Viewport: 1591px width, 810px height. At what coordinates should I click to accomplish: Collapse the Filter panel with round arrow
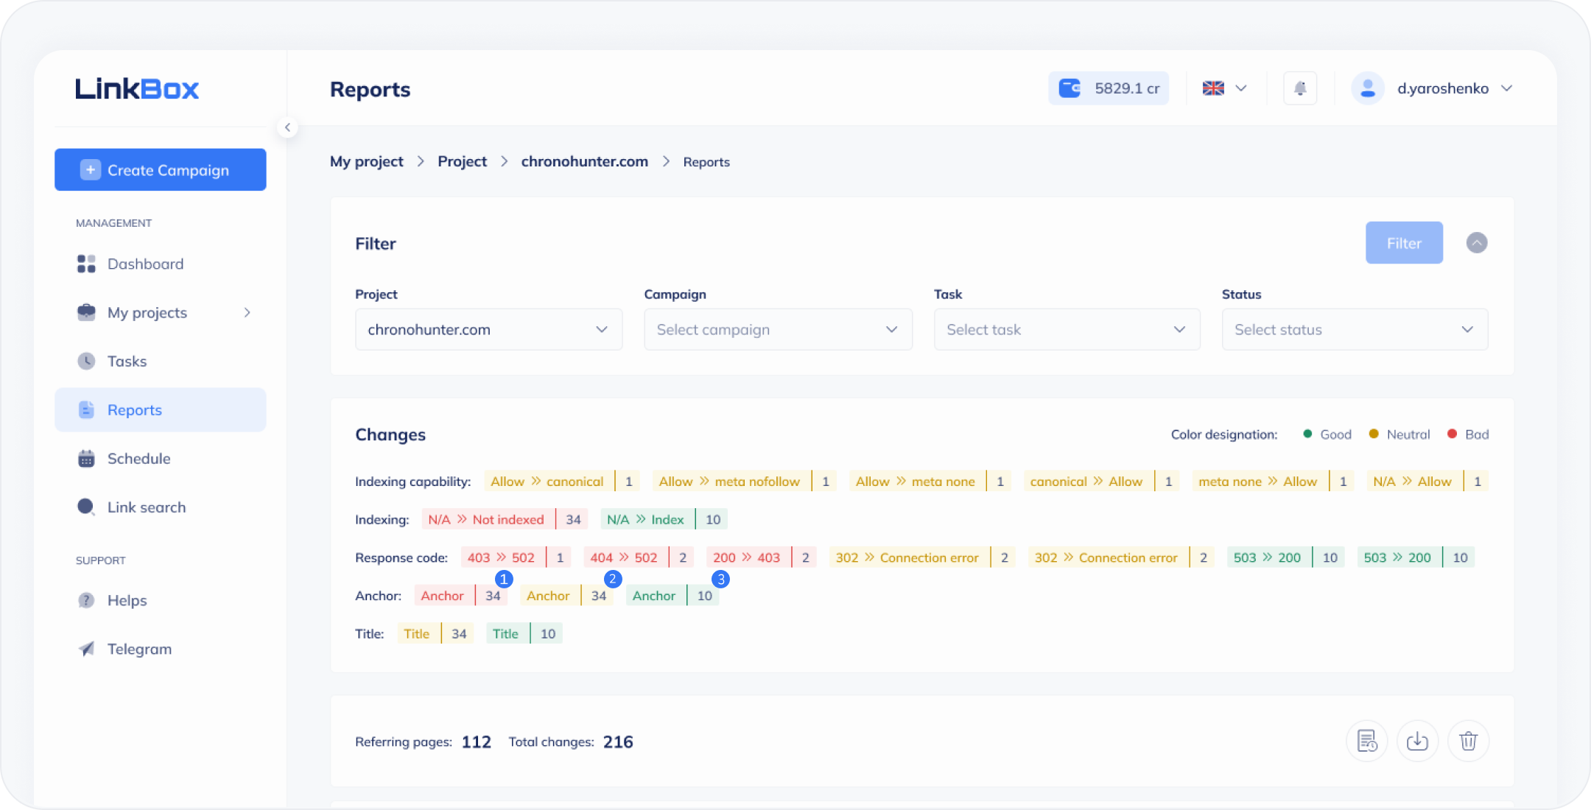1477,243
